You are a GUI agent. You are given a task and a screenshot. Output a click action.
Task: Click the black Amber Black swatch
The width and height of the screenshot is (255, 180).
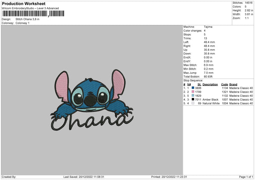(x=193, y=99)
